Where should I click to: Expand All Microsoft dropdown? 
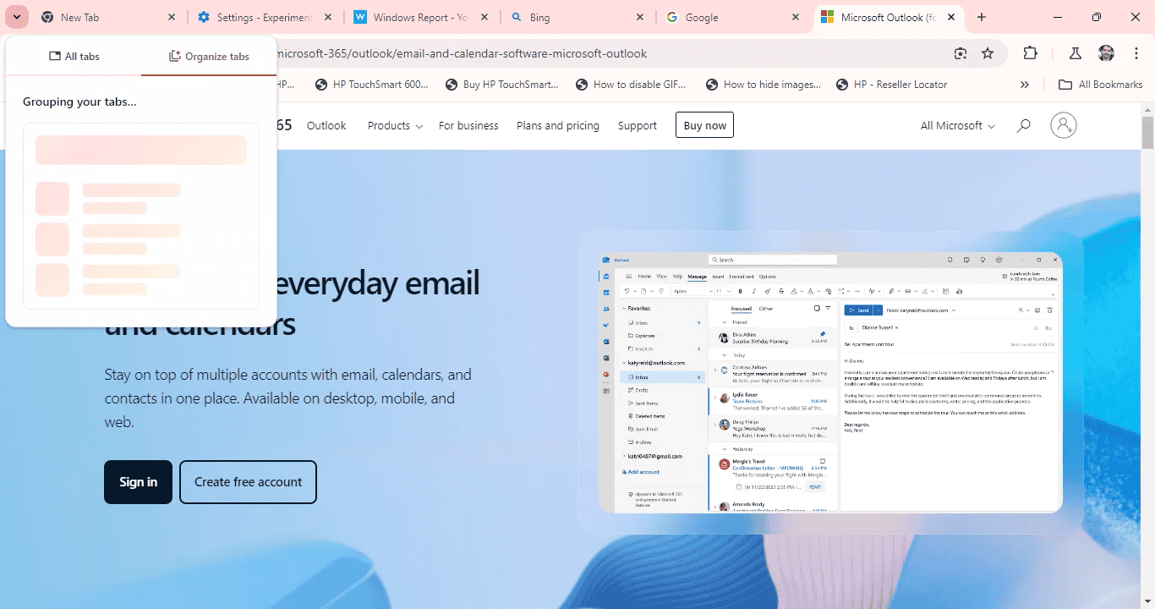957,125
